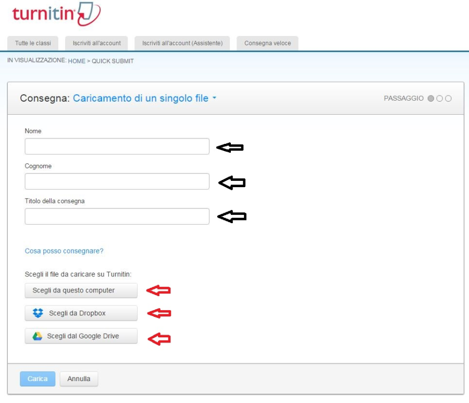Select the Consegna veloce tab
The image size is (469, 403).
[x=267, y=43]
